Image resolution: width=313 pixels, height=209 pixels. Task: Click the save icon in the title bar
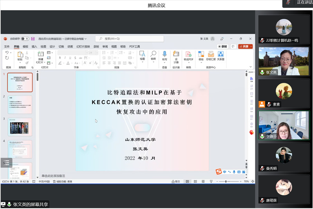tap(33, 39)
